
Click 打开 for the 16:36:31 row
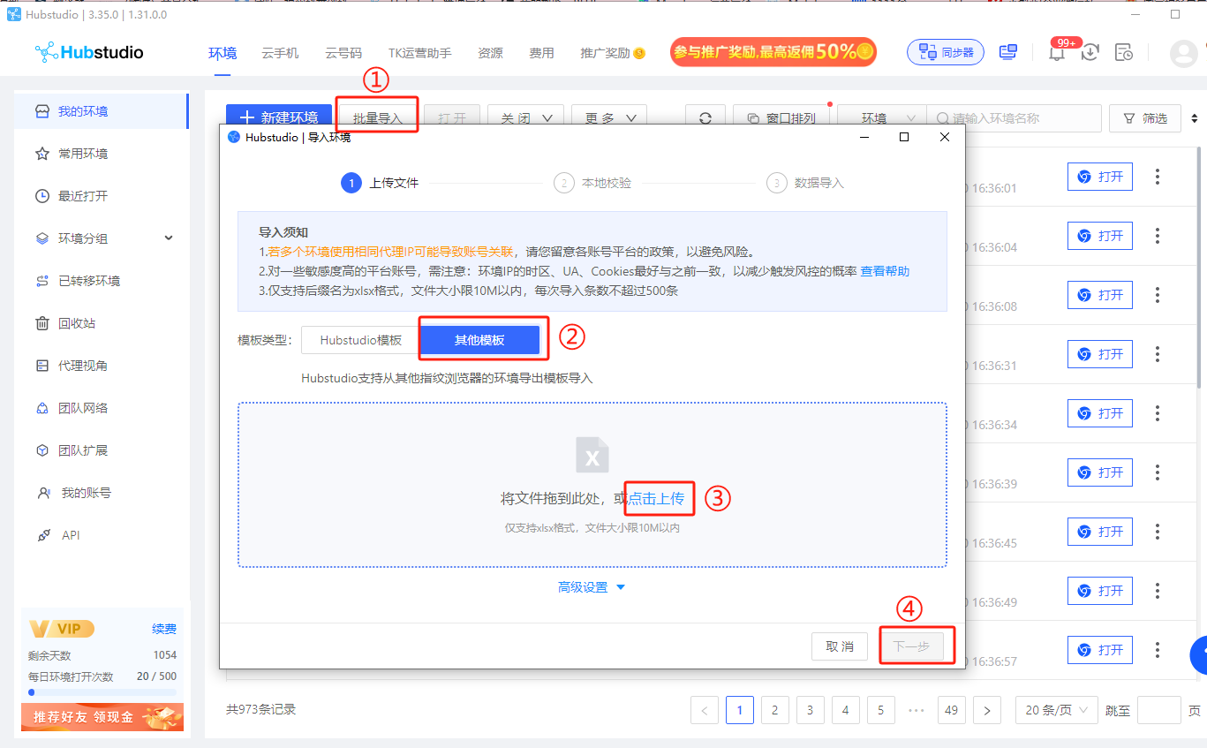[x=1100, y=354]
